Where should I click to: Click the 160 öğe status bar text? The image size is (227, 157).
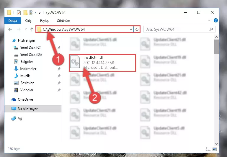(14, 149)
